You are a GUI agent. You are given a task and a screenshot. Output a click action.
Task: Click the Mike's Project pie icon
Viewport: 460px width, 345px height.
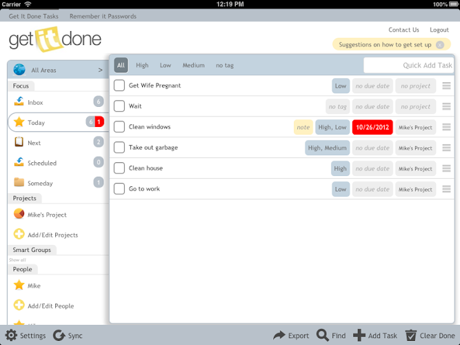19,214
